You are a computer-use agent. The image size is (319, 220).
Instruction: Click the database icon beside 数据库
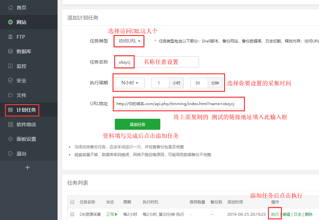coord(10,51)
